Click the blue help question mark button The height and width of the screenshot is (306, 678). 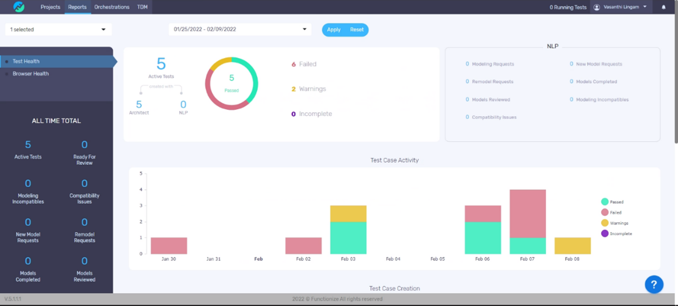tap(654, 285)
